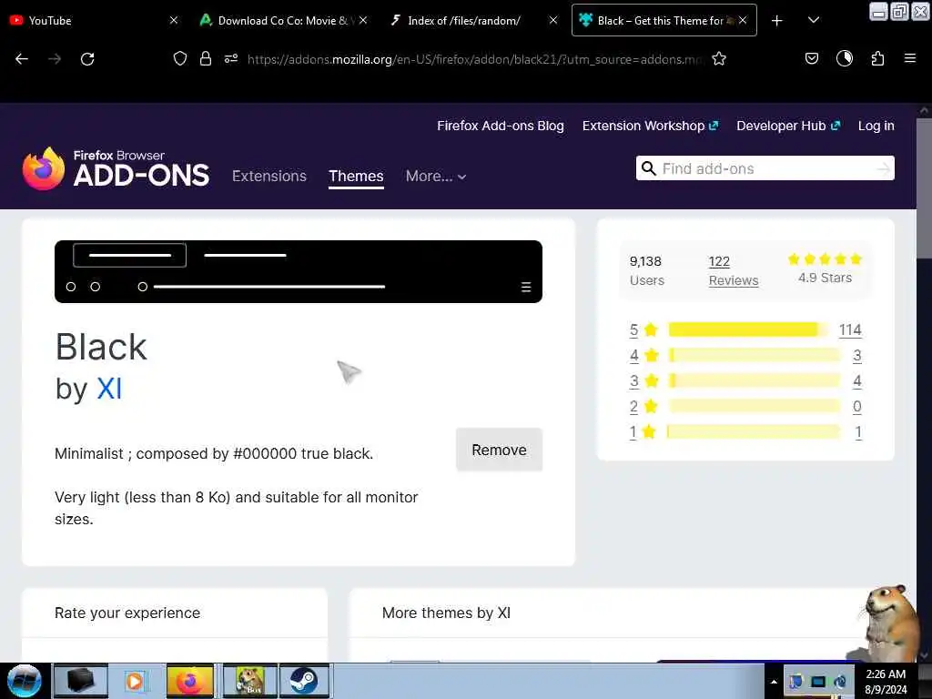Screen dimensions: 932x699
Task: Open the 122 Reviews link
Action: (734, 271)
